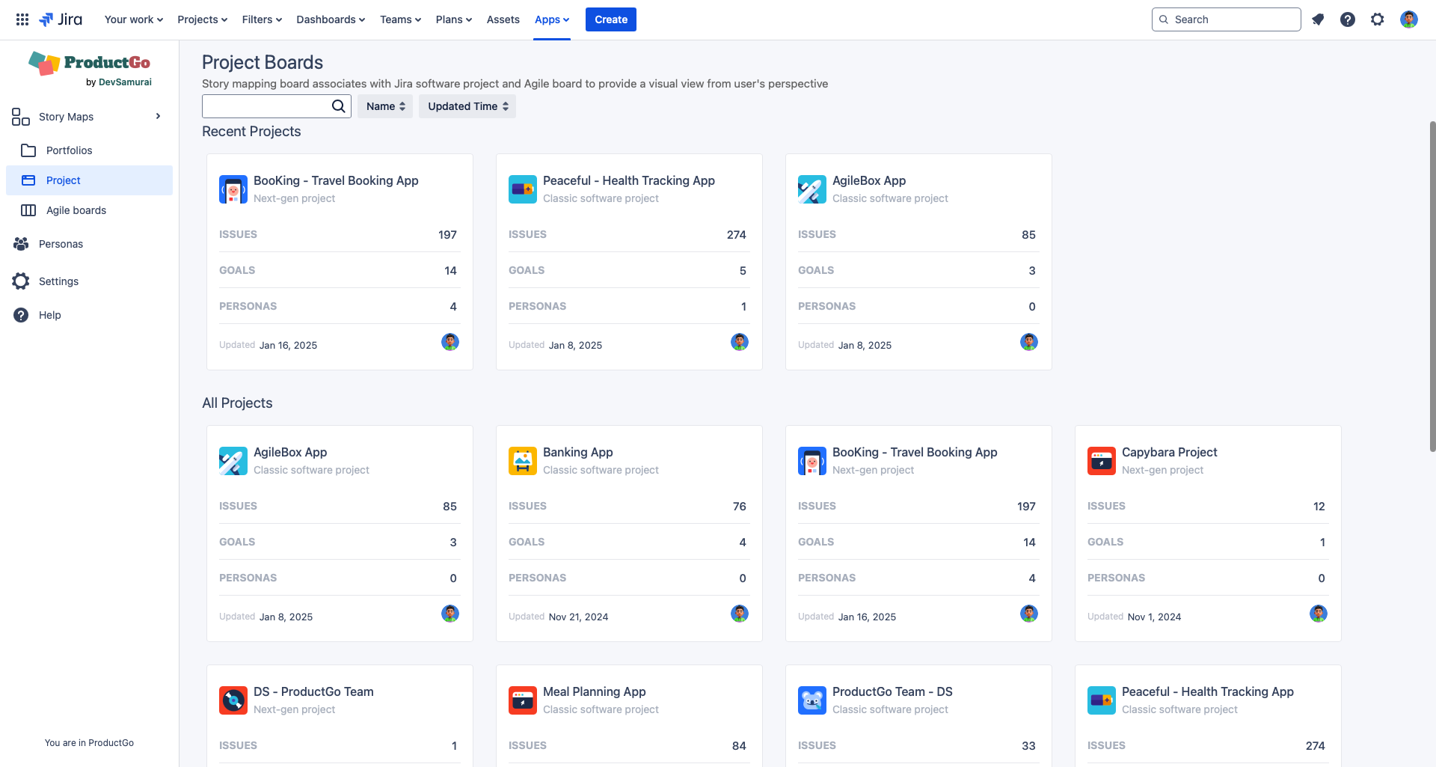Viewport: 1436px width, 767px height.
Task: Open the Jira settings gear icon
Action: 1378,19
